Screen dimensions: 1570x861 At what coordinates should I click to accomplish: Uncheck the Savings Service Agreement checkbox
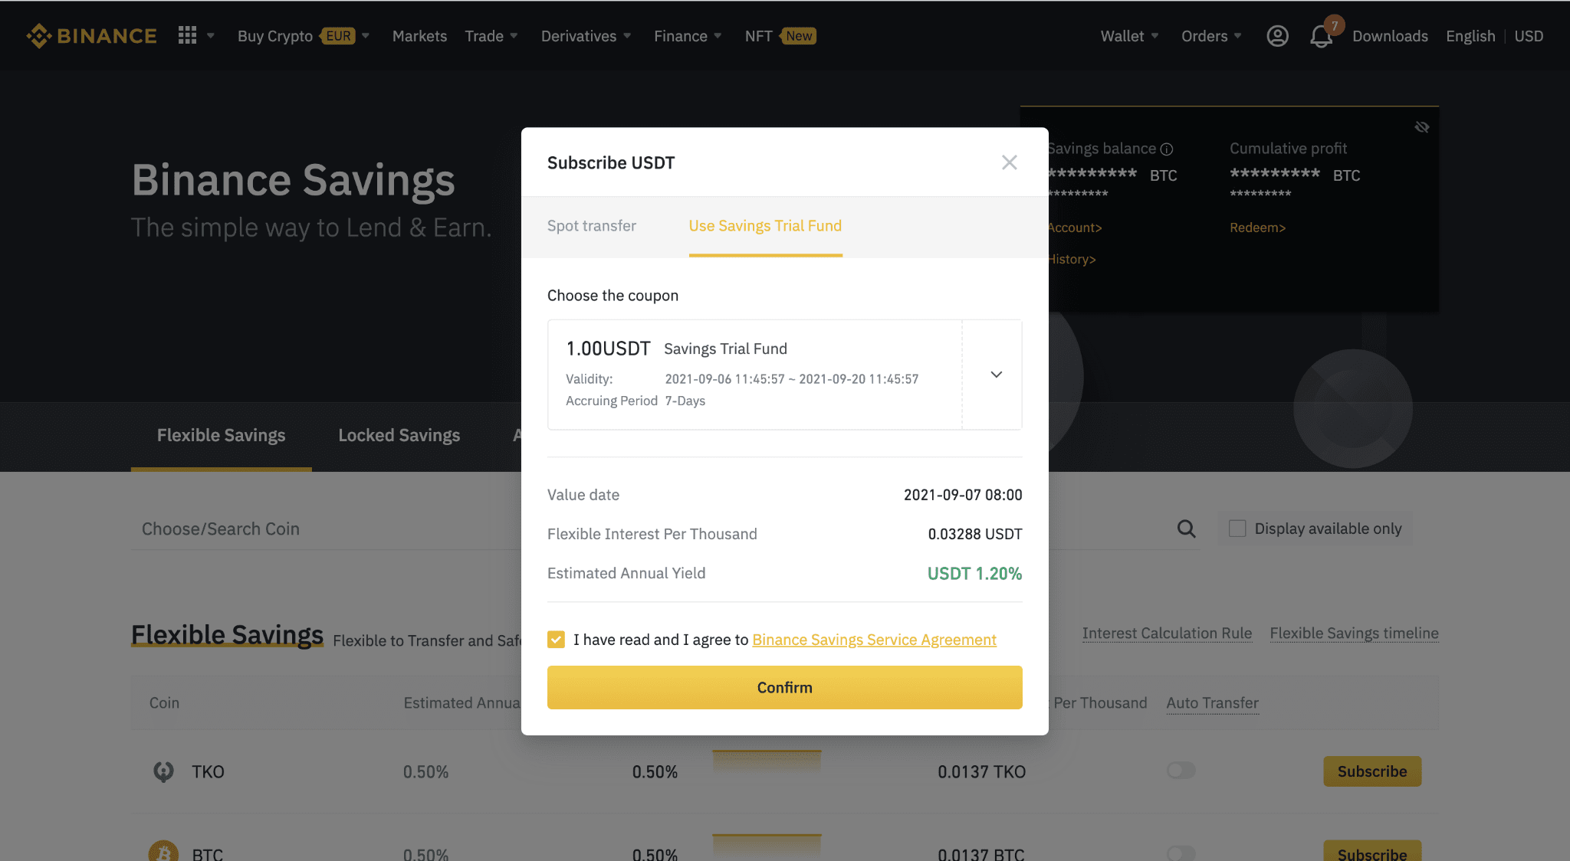pos(556,640)
